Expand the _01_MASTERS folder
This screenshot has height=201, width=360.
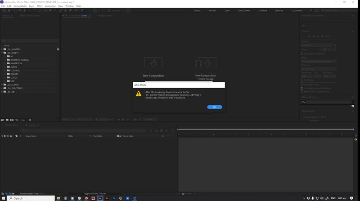point(3,49)
